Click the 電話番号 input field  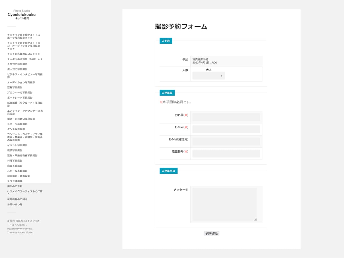click(226, 153)
